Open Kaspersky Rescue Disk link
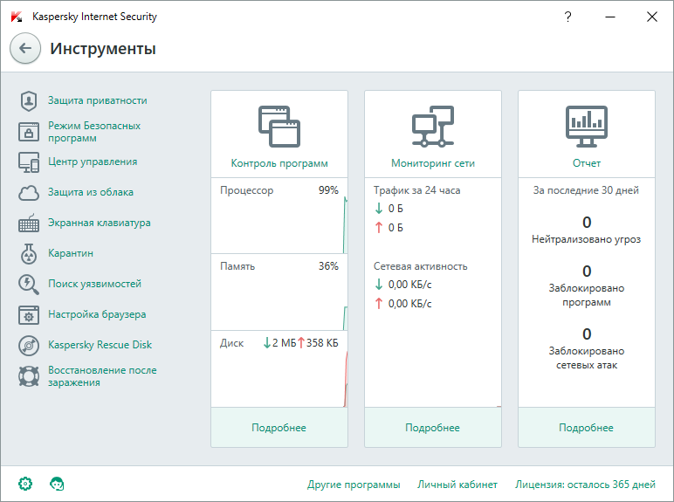674x502 pixels. 100,345
